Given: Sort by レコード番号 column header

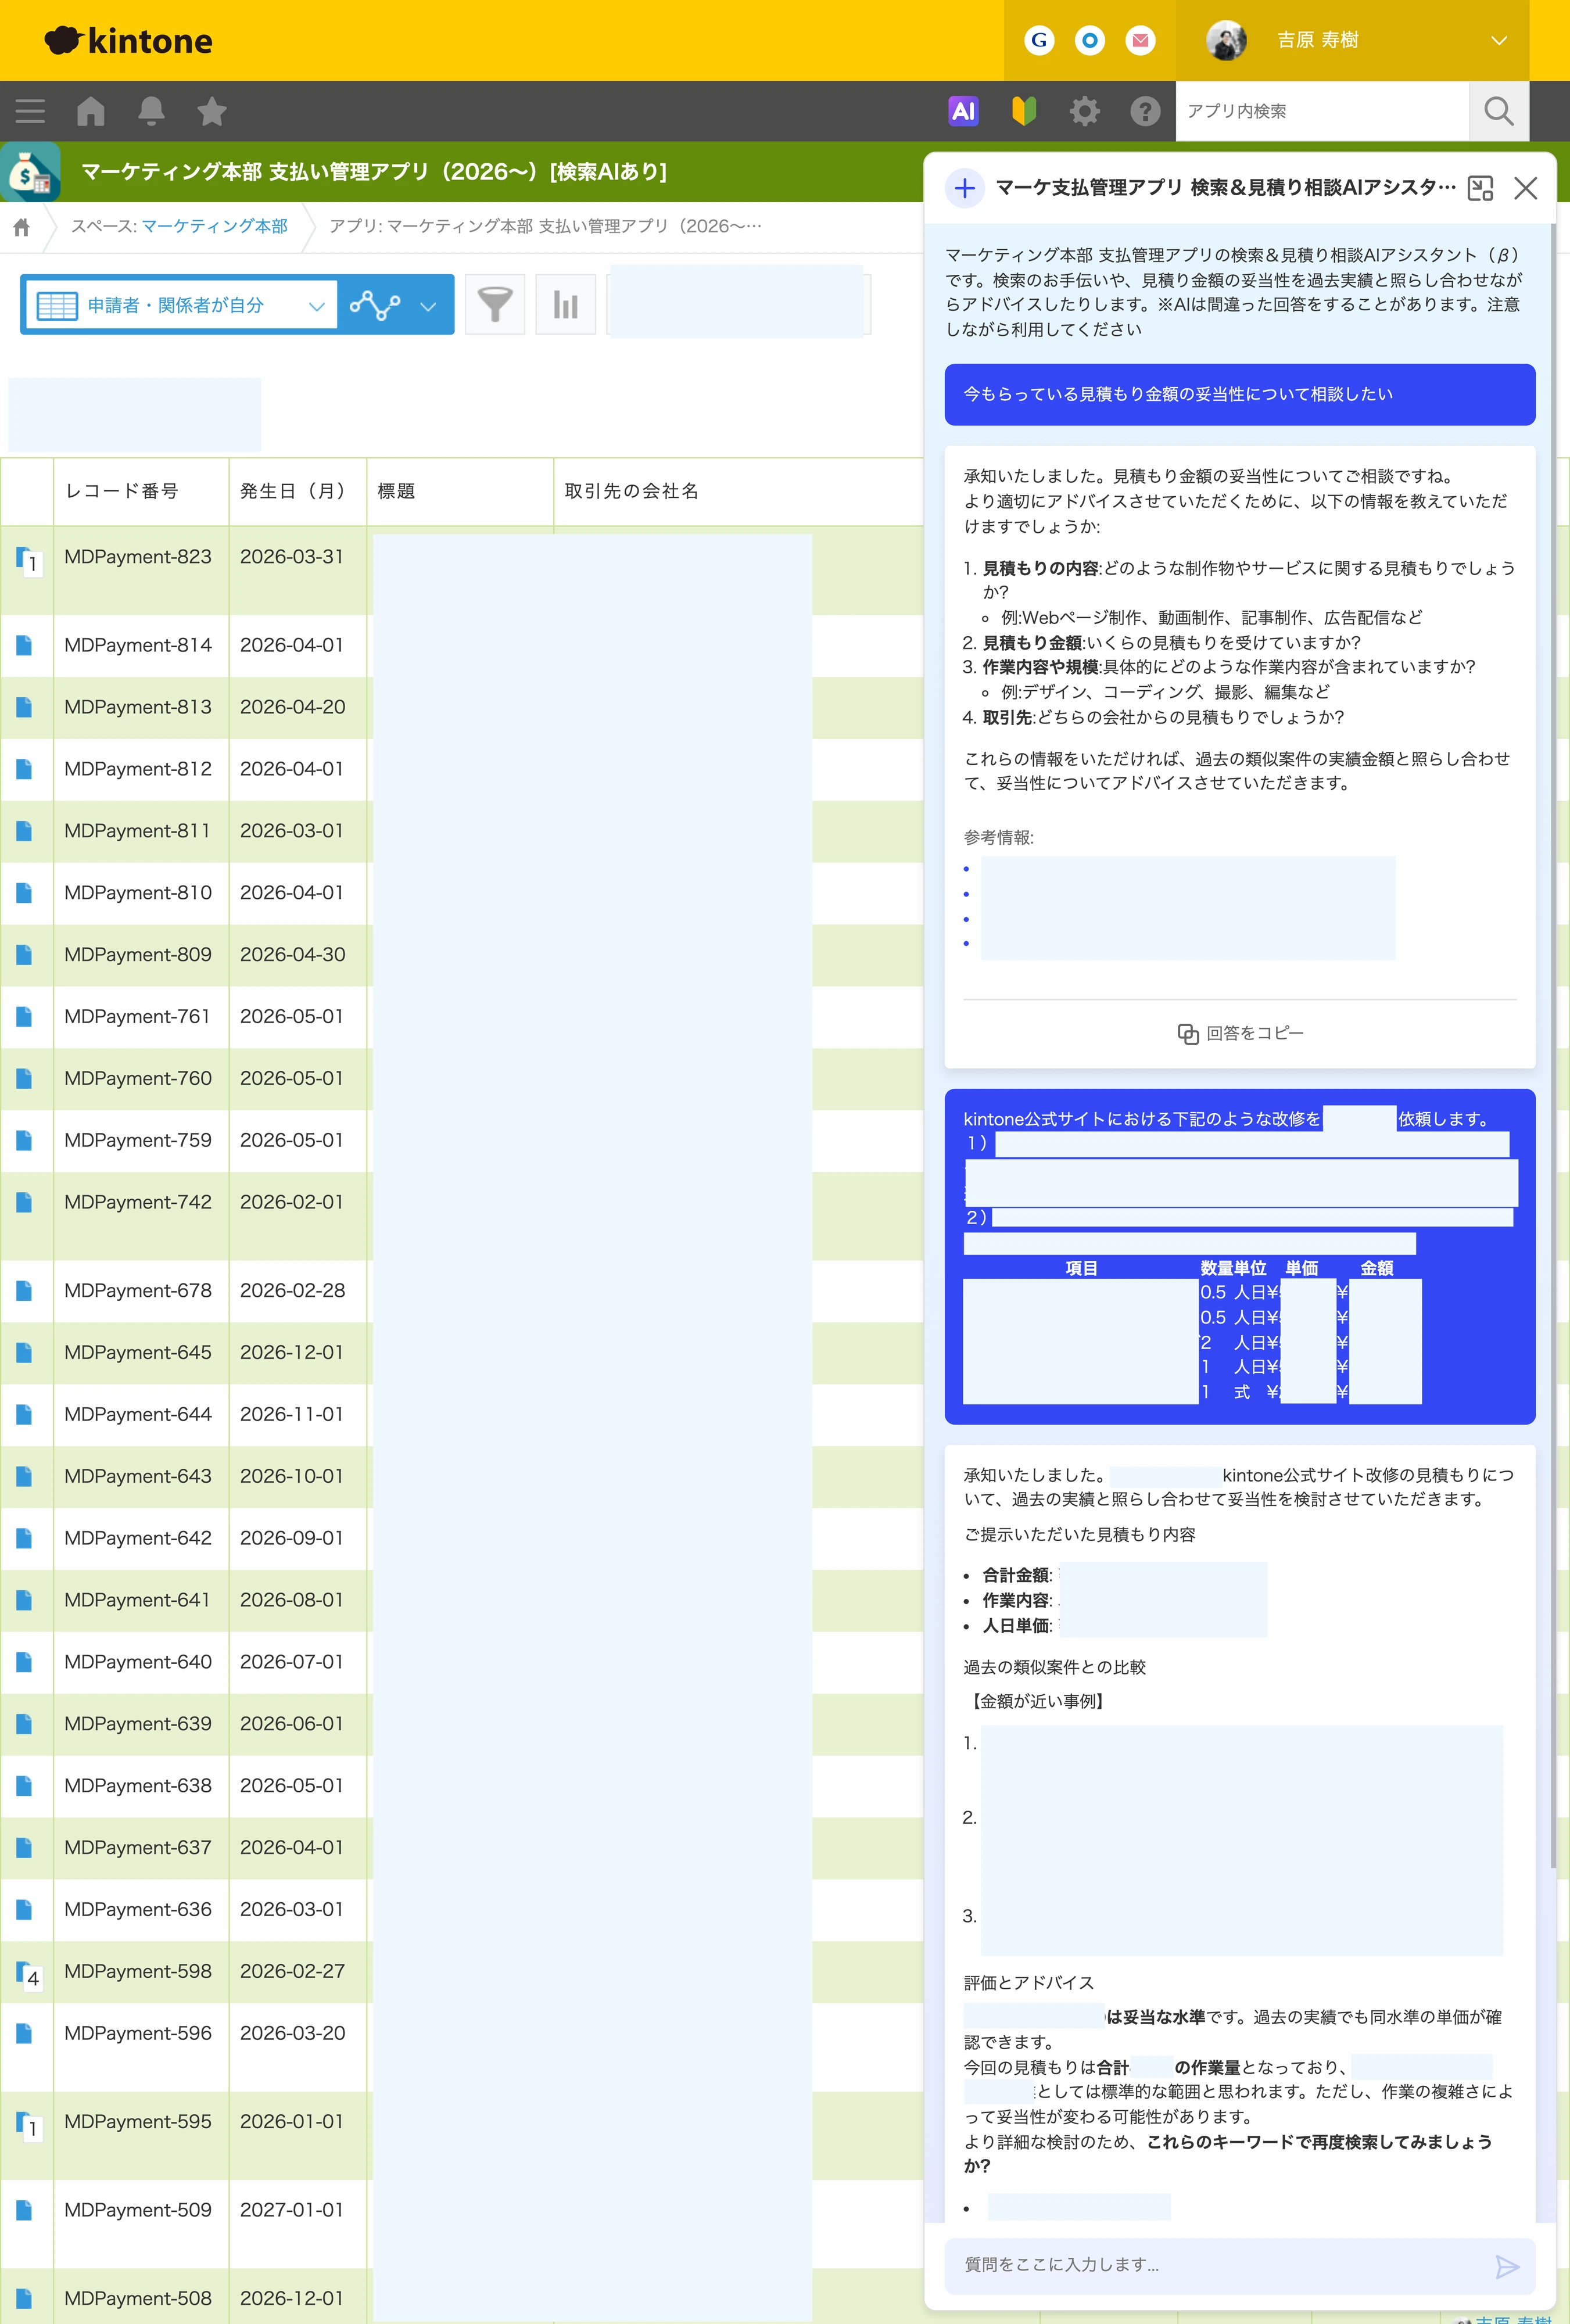Looking at the screenshot, I should (122, 491).
